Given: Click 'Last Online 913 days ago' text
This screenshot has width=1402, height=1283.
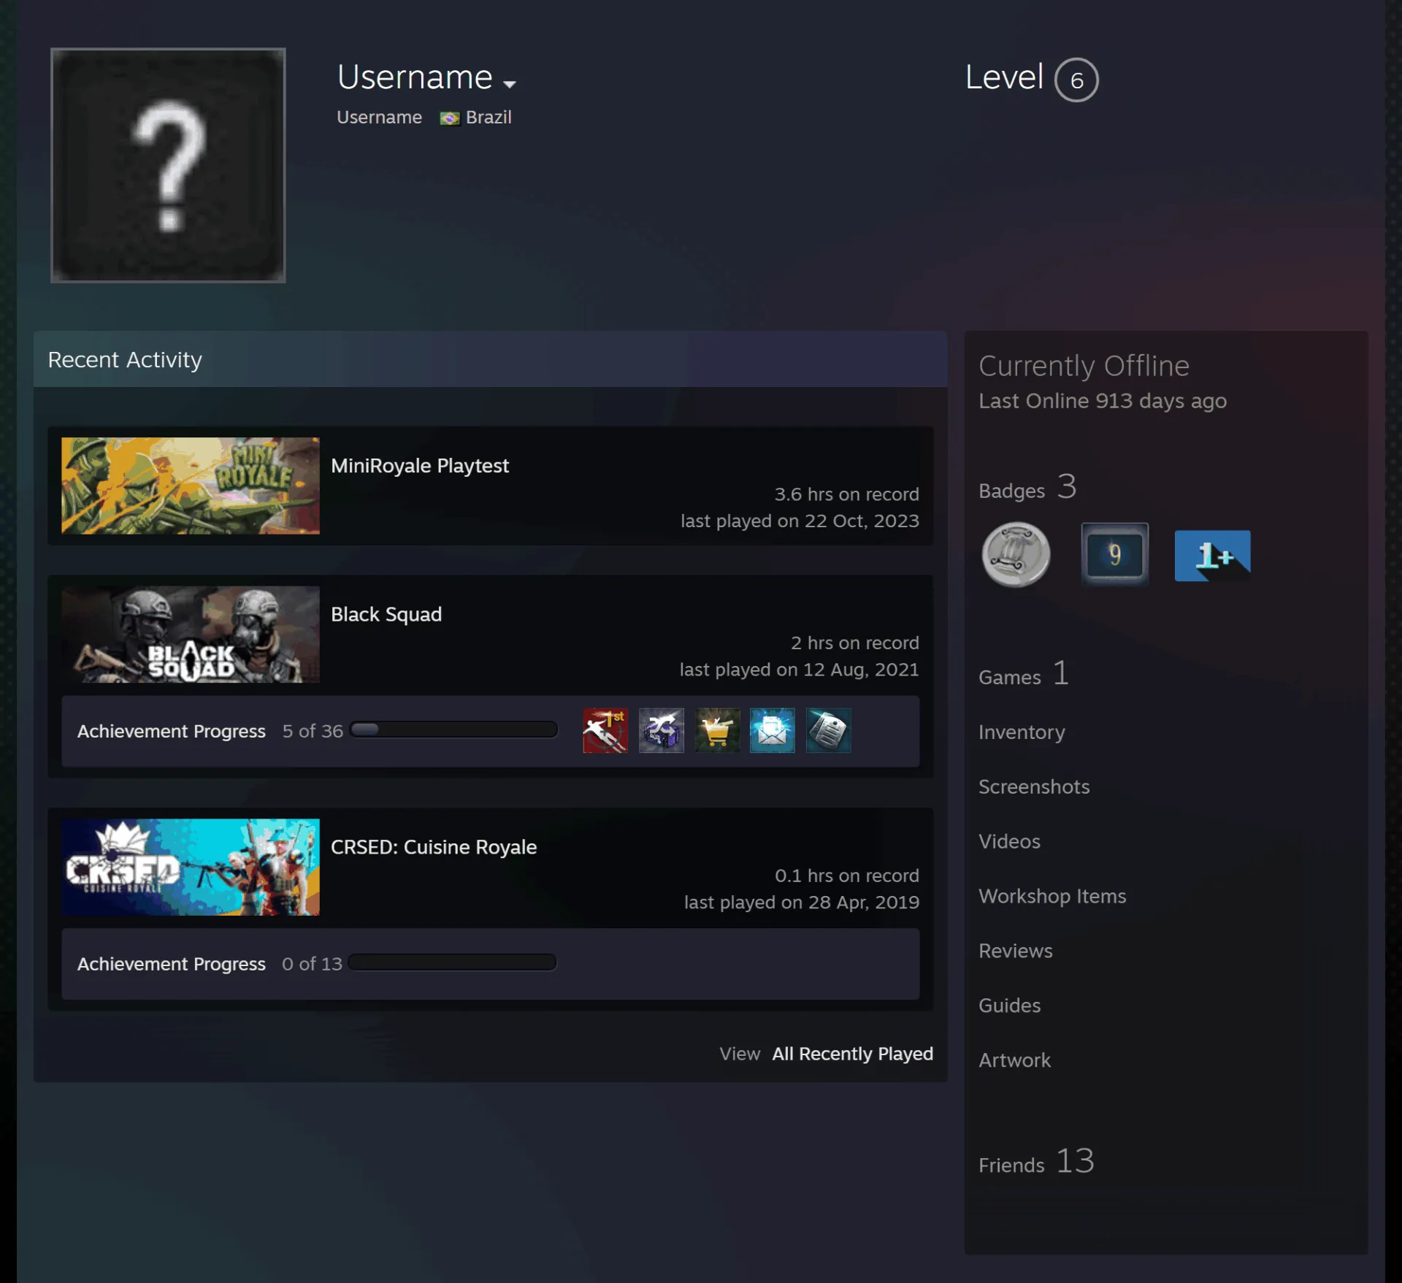Looking at the screenshot, I should pos(1103,401).
